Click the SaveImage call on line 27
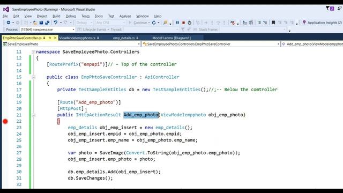This screenshot has width=343, height=193. [111, 153]
